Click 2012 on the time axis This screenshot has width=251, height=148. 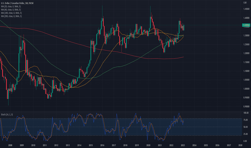pos(56,145)
